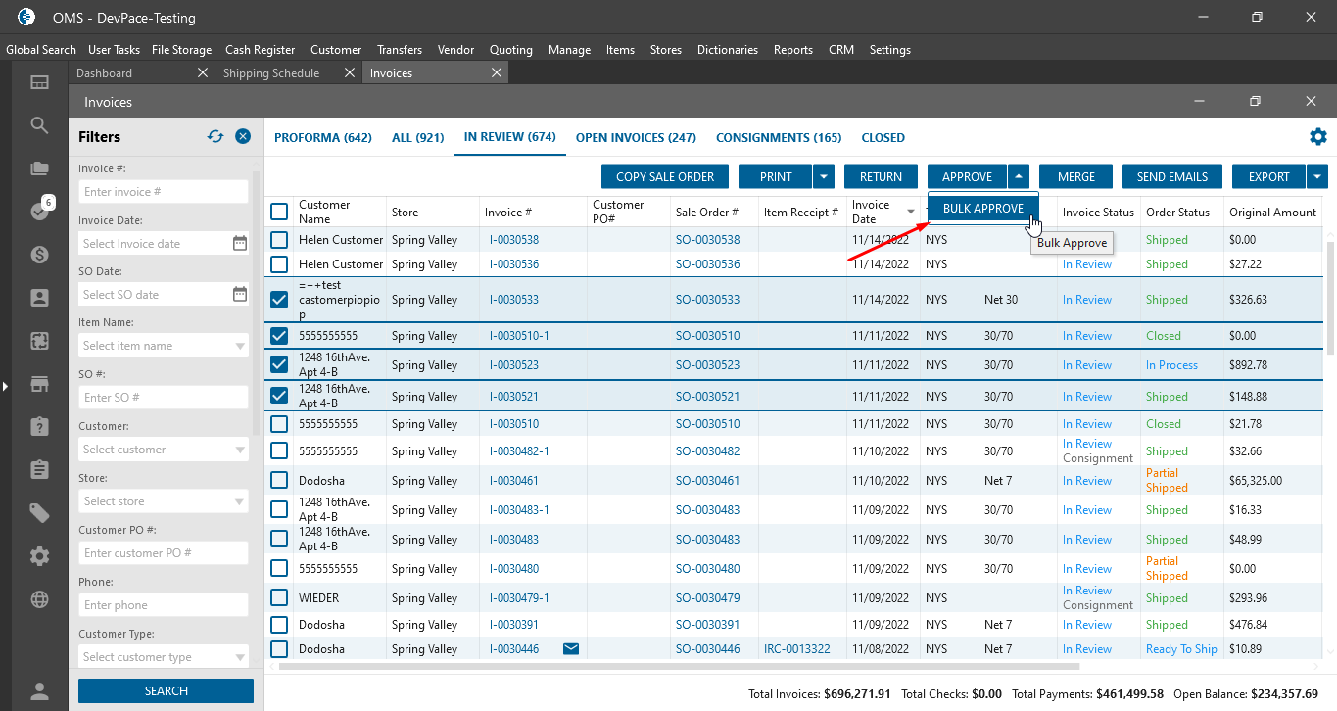Viewport: 1337px width, 711px height.
Task: Click envelope icon on invoice I-0030446
Action: coord(571,649)
